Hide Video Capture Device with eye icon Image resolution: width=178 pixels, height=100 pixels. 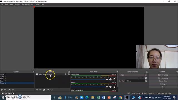coord(66,74)
